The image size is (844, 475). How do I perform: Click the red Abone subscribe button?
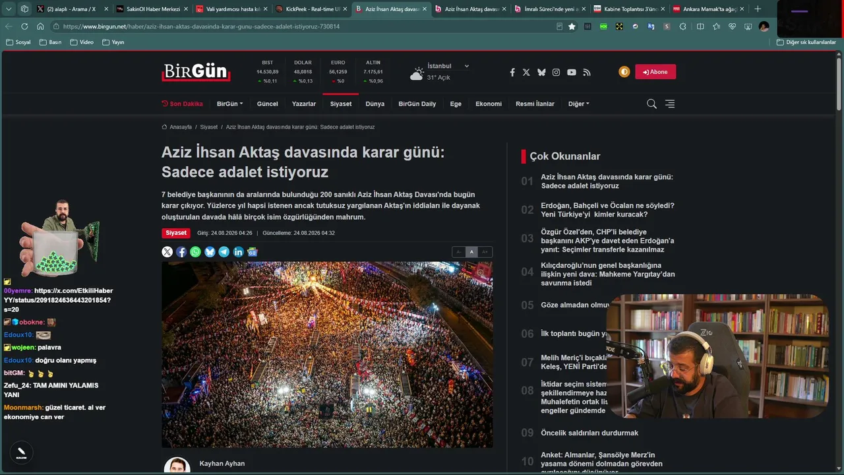tap(655, 72)
